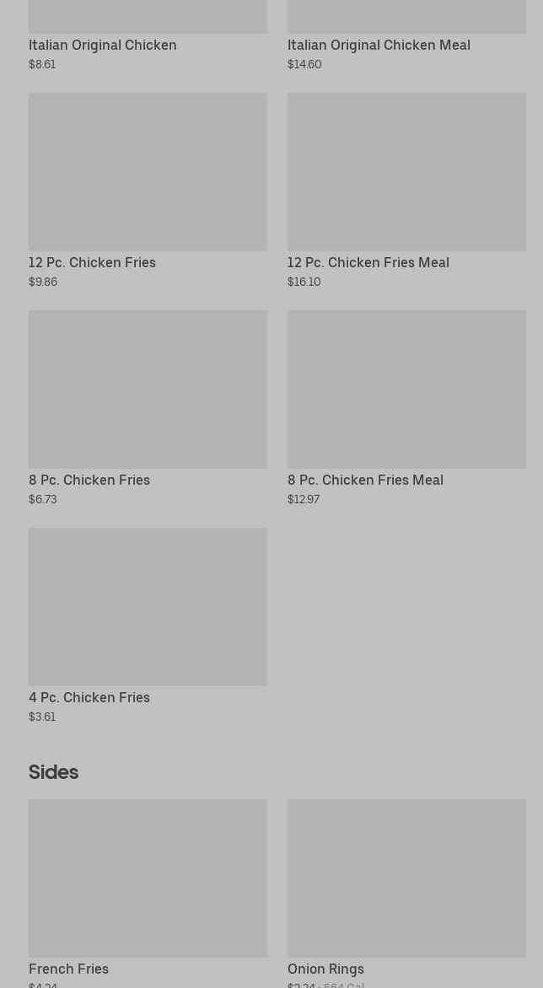The image size is (543, 988).
Task: Open the 12 Pc. Chicken Fries Meal title
Action: 368,262
